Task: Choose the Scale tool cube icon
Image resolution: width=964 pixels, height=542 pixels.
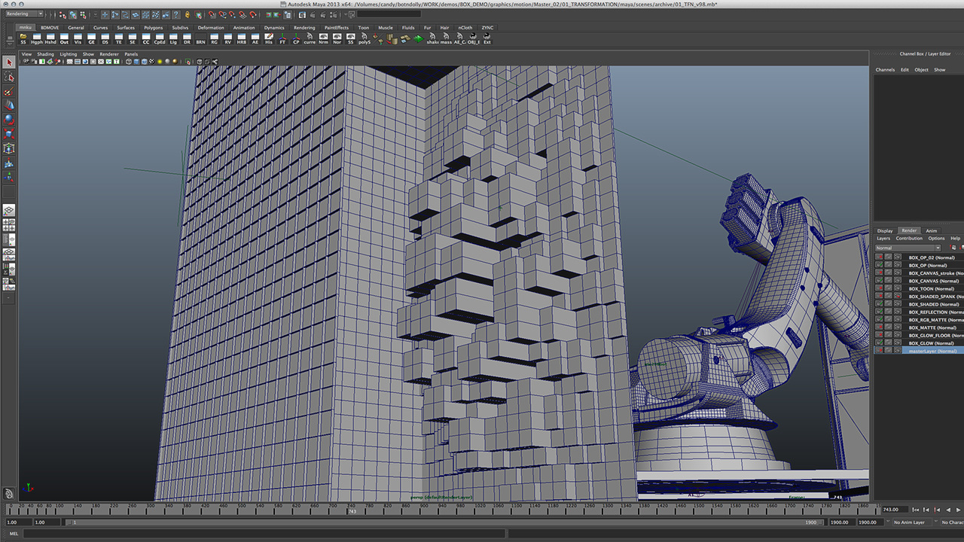Action: coord(9,134)
